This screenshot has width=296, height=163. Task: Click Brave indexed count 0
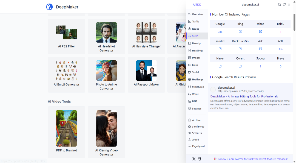point(281,66)
